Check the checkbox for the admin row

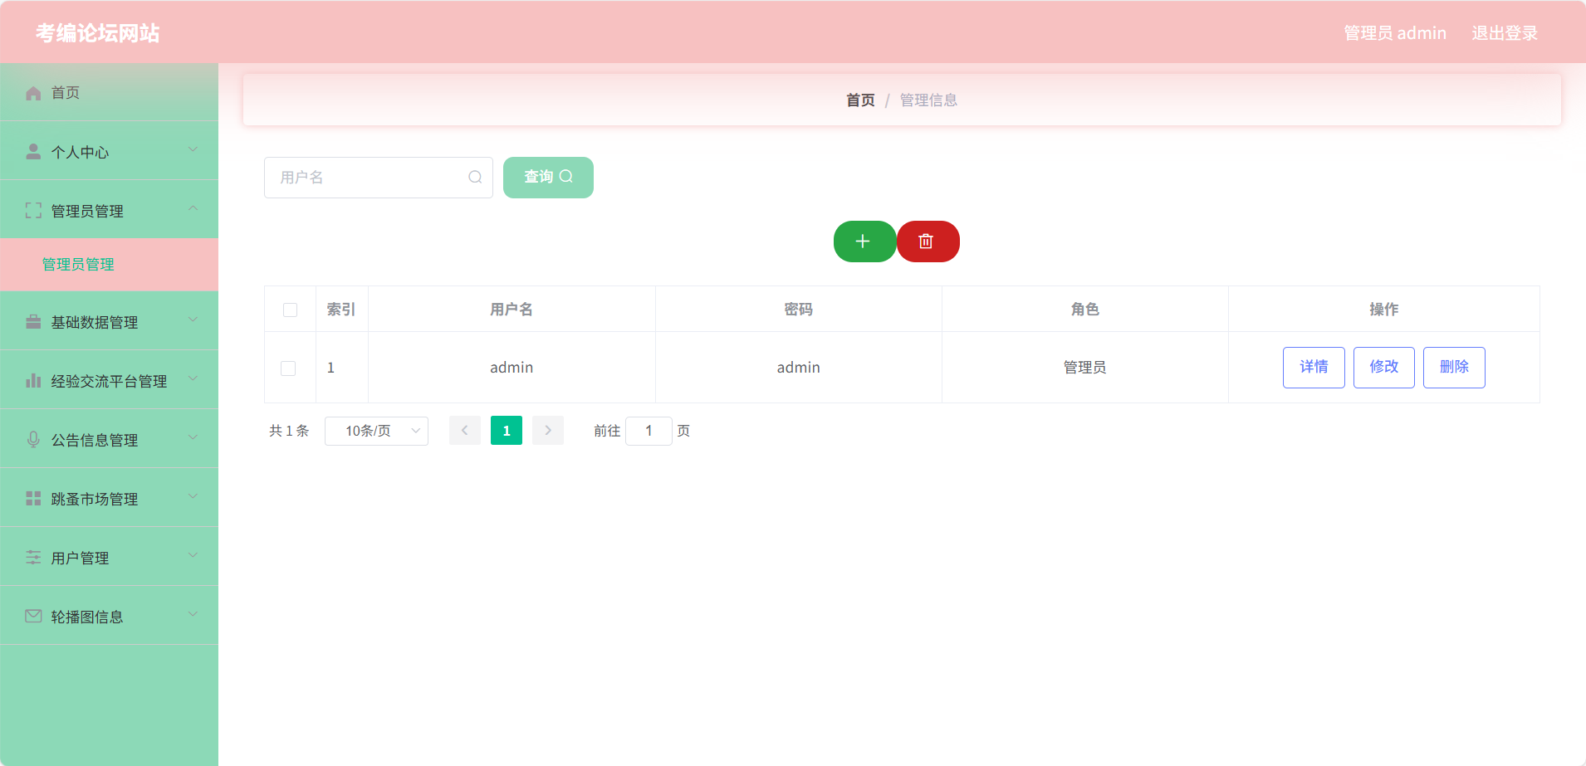[288, 368]
